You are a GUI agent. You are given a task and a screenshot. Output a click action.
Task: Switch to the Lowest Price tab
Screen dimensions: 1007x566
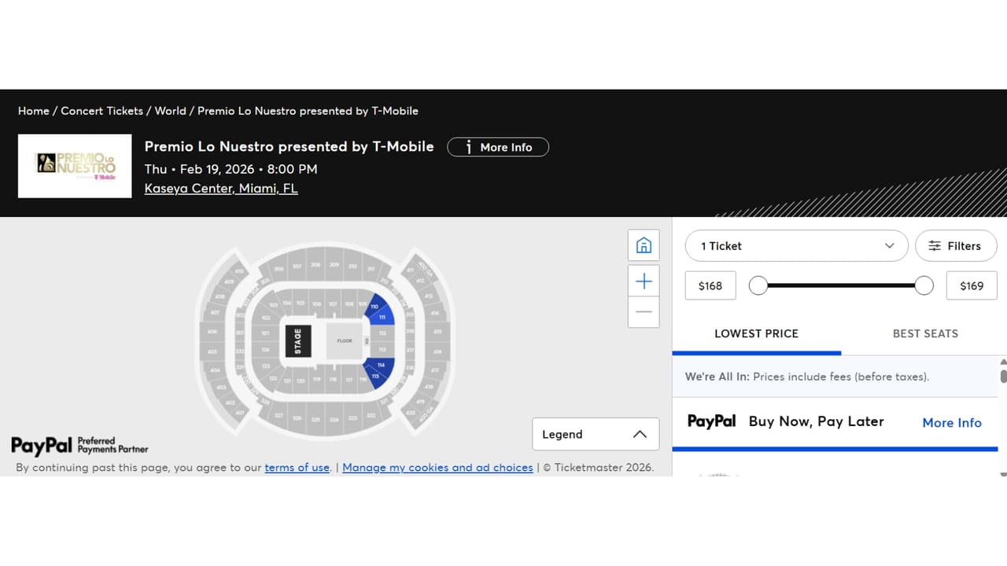756,333
